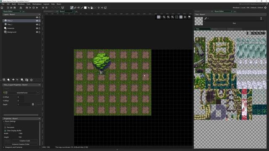Select the tile Pencil tool
Screen dimensions: 269x151
pyautogui.click(x=72, y=8)
